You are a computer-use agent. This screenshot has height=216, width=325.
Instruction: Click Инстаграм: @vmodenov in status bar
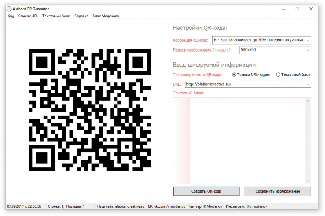(247, 206)
